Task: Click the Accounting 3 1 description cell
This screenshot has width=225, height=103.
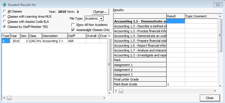Action: tap(55, 41)
